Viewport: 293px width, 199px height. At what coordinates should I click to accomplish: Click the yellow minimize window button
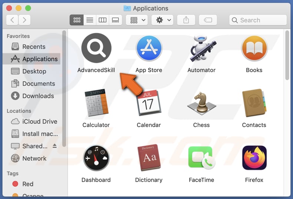coord(19,8)
